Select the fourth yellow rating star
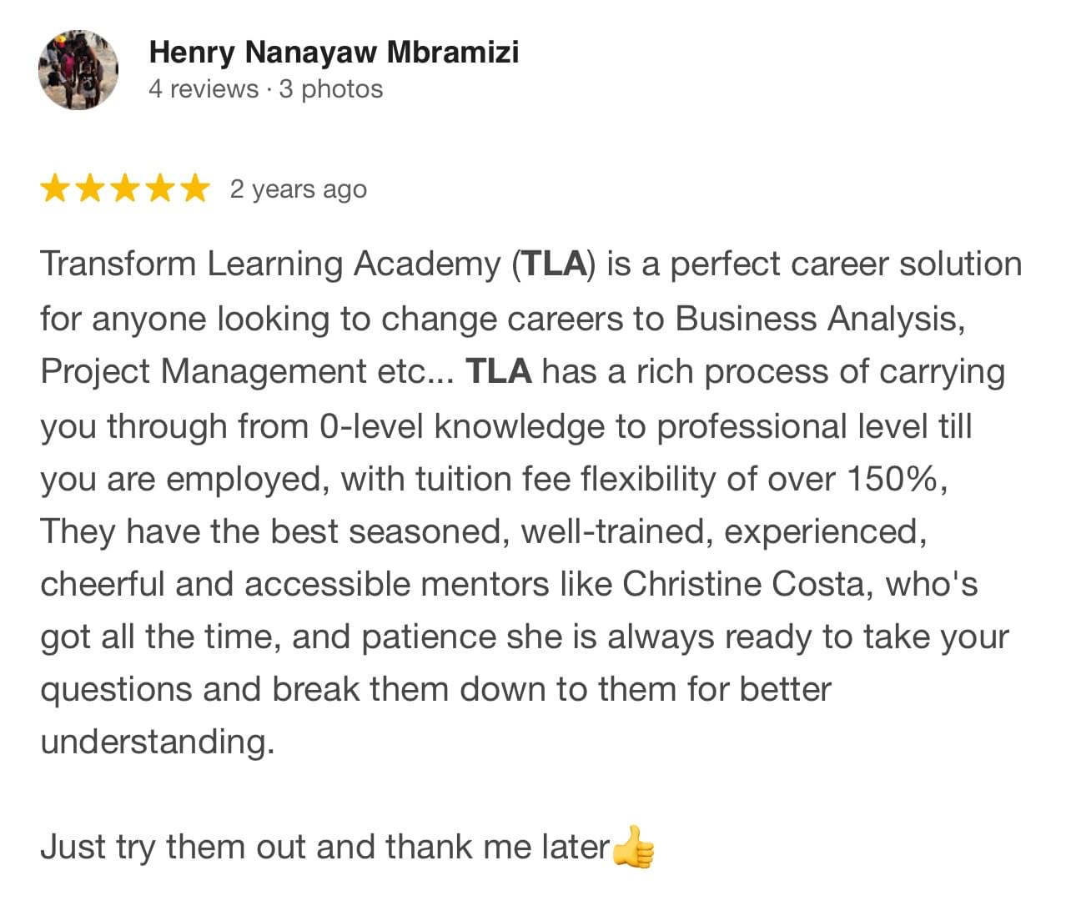The width and height of the screenshot is (1071, 921). coord(160,189)
